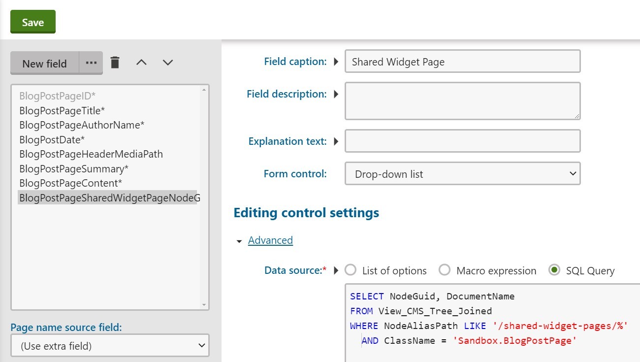Click macro arrow next to Explanation text
Screen dimensions: 640x362
(336, 141)
